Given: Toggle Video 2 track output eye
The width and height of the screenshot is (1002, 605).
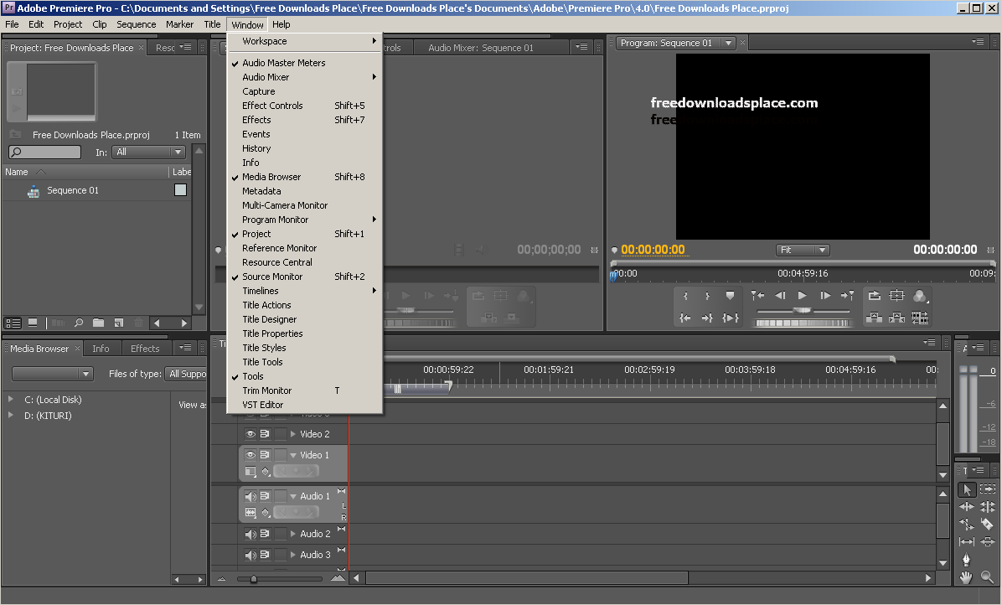Looking at the screenshot, I should click(250, 434).
